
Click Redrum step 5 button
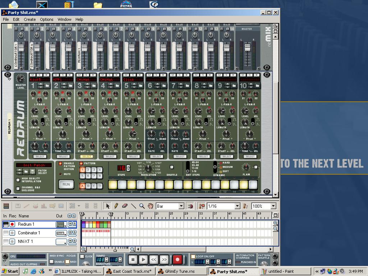pyautogui.click(x=150, y=185)
